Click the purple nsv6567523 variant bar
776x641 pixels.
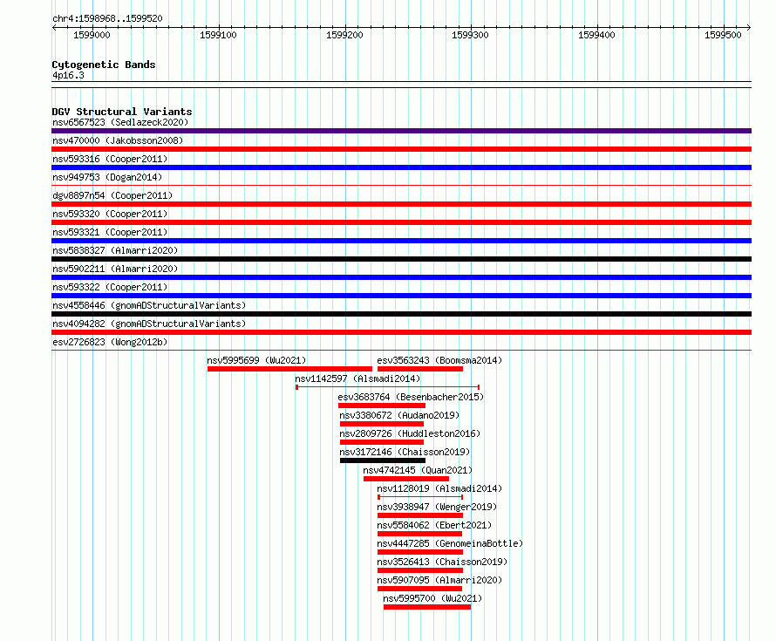click(401, 131)
